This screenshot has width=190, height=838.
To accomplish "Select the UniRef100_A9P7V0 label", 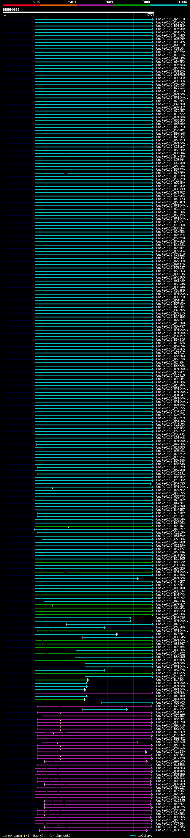I will tap(170, 52).
